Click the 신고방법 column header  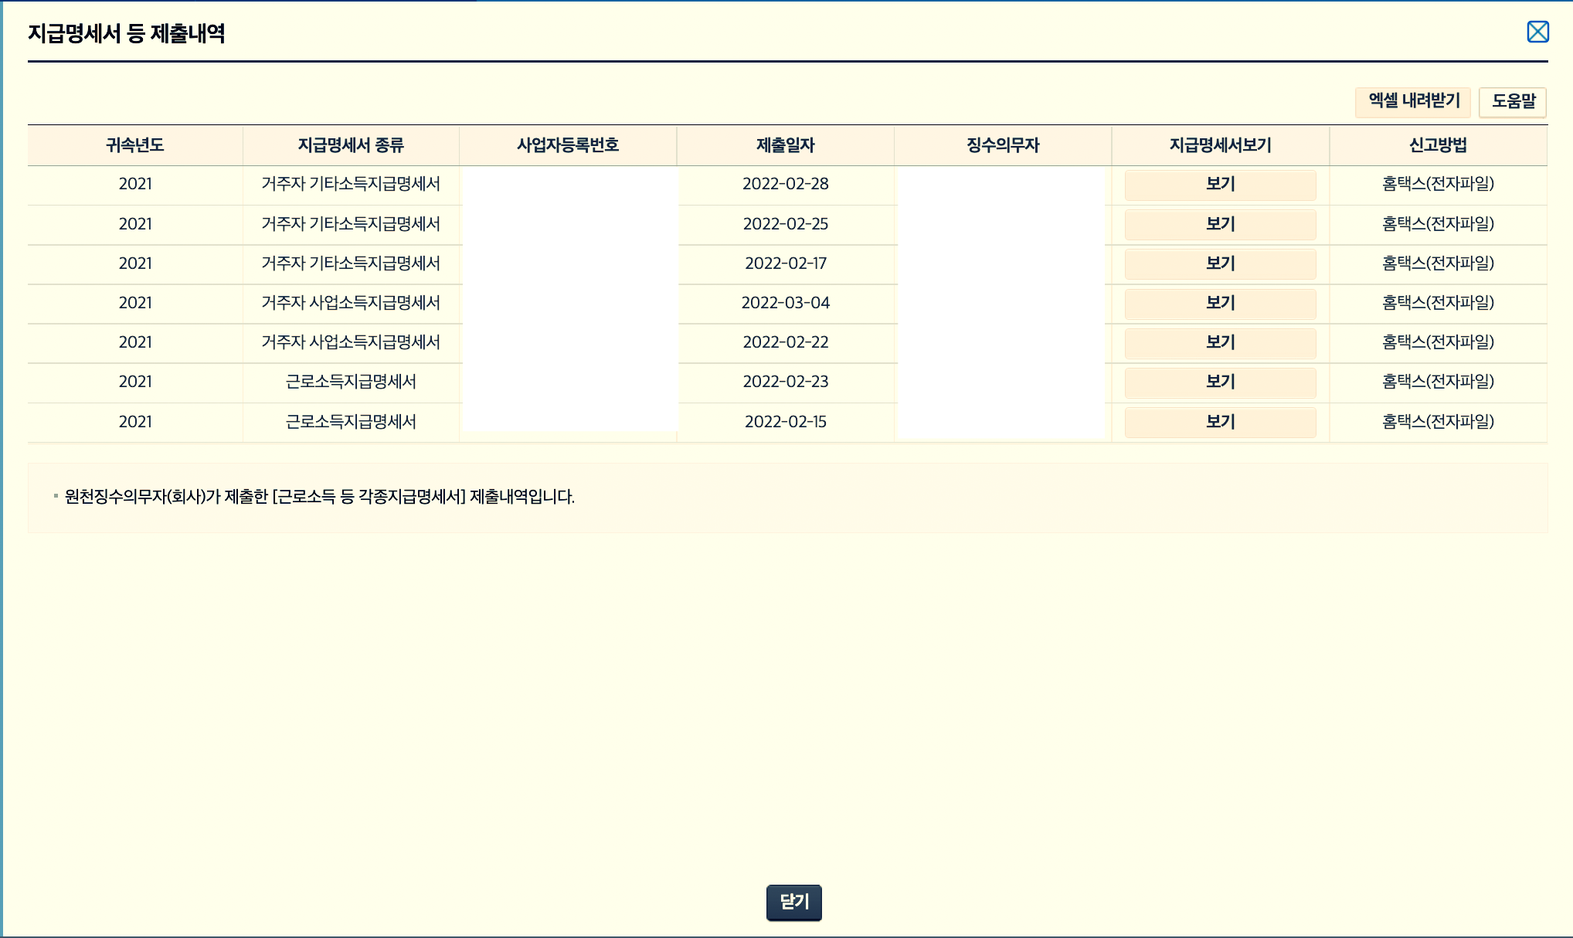point(1438,145)
